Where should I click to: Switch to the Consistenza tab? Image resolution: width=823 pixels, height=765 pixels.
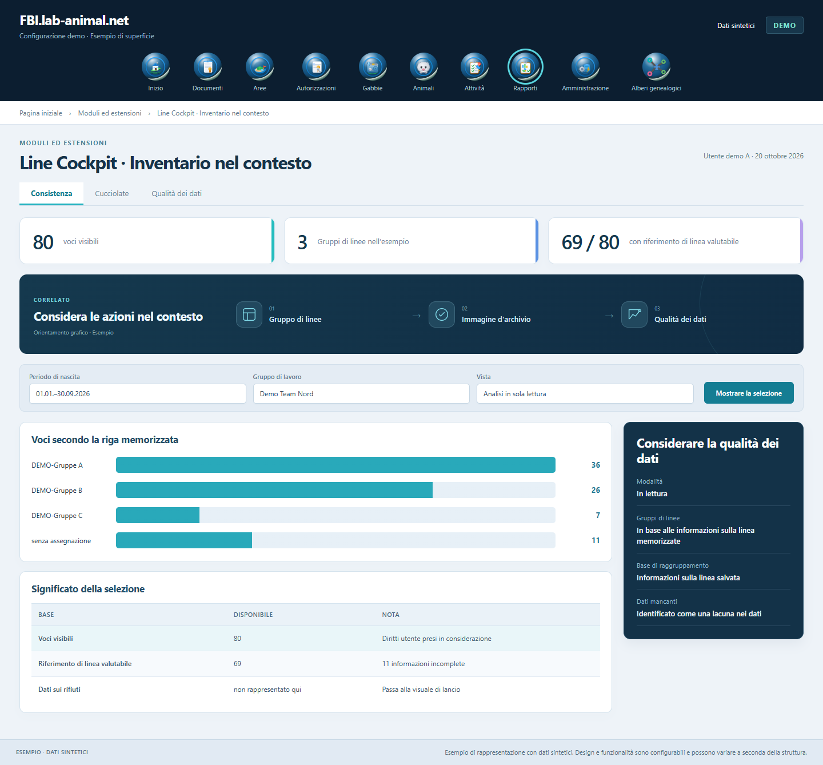(x=51, y=193)
